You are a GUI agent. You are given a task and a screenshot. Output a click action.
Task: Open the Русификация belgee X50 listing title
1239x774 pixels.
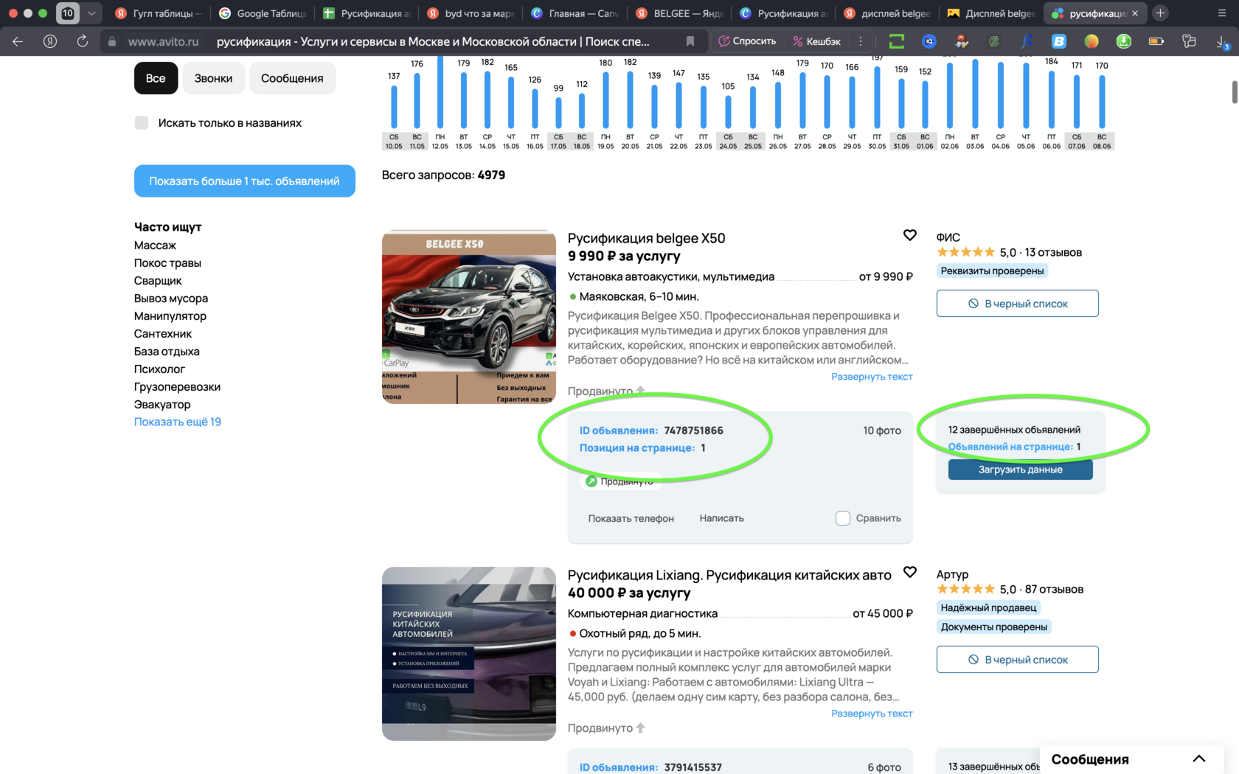click(x=647, y=238)
